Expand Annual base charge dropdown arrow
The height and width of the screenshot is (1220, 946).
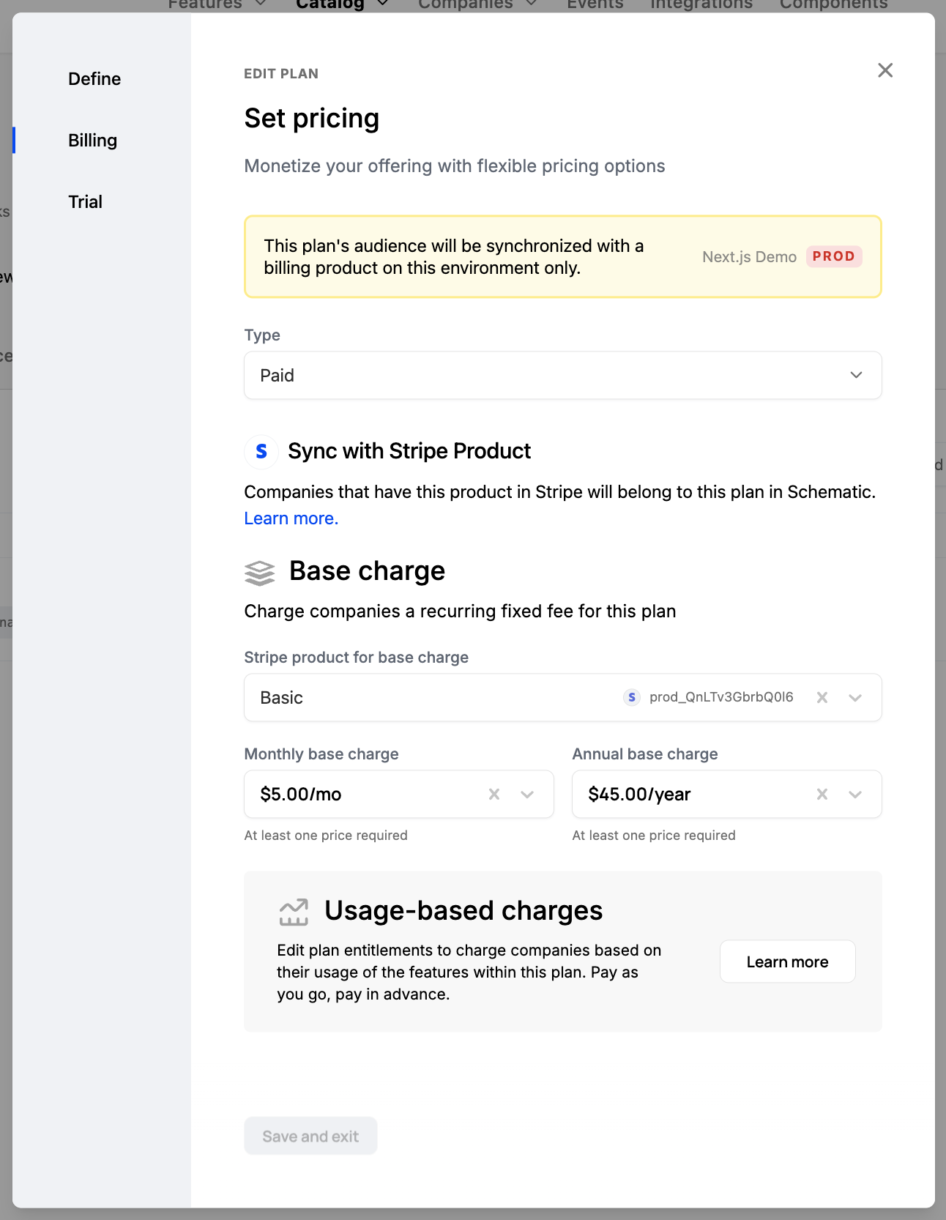pos(855,795)
